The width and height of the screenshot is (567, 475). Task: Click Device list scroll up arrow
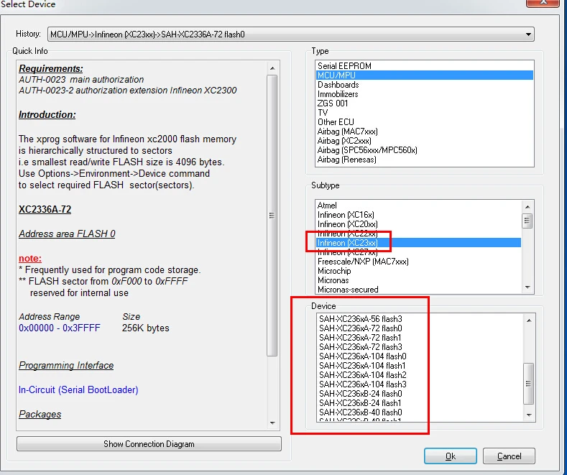tap(529, 320)
